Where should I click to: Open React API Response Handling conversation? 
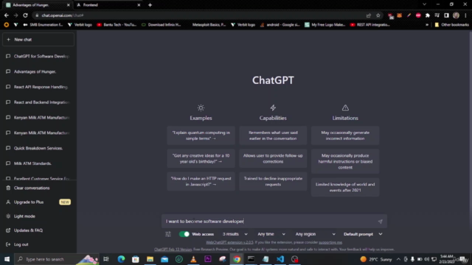tap(38, 87)
